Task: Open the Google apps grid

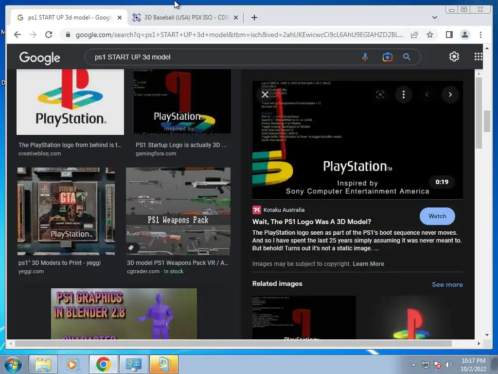Action: pyautogui.click(x=478, y=56)
